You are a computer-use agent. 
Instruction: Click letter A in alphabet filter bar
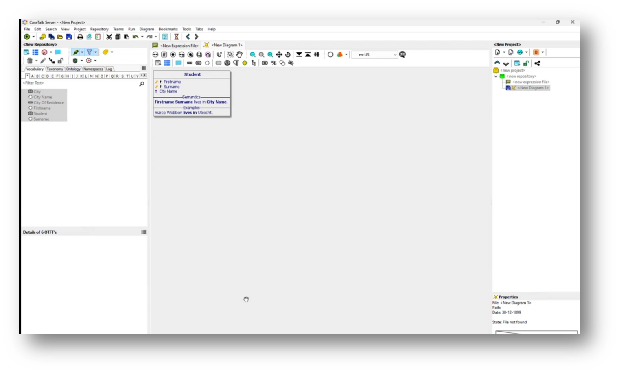coord(33,76)
